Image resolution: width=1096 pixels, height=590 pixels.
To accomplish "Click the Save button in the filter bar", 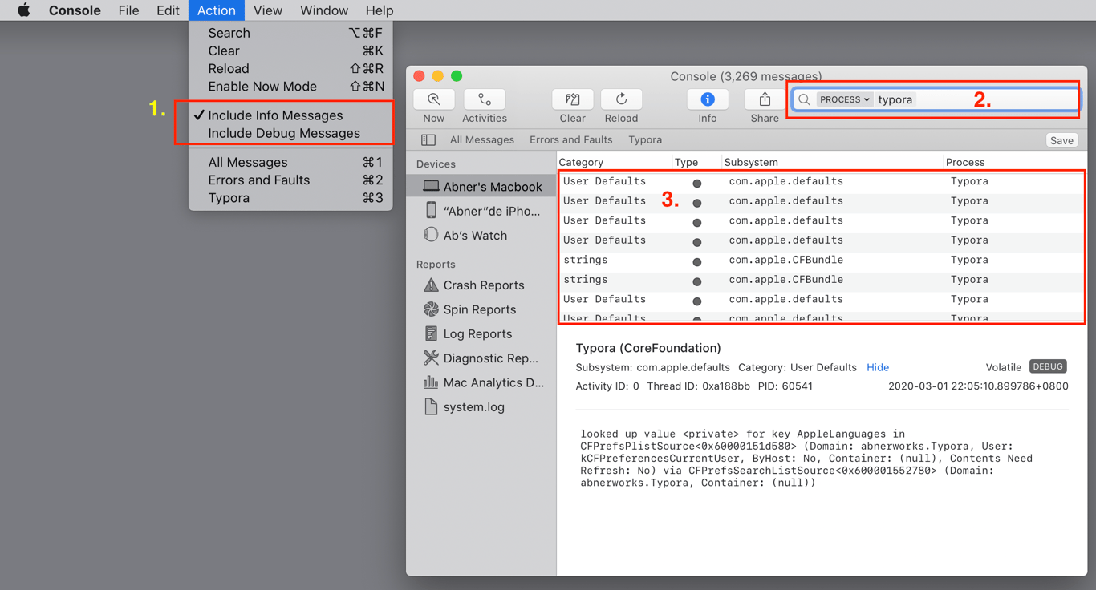I will (x=1061, y=140).
